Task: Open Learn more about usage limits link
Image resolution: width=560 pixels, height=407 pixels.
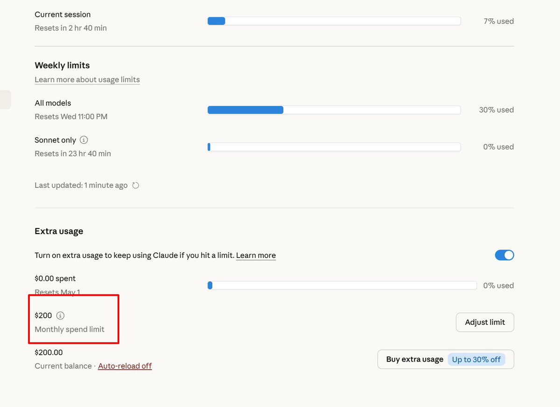Action: pos(87,79)
